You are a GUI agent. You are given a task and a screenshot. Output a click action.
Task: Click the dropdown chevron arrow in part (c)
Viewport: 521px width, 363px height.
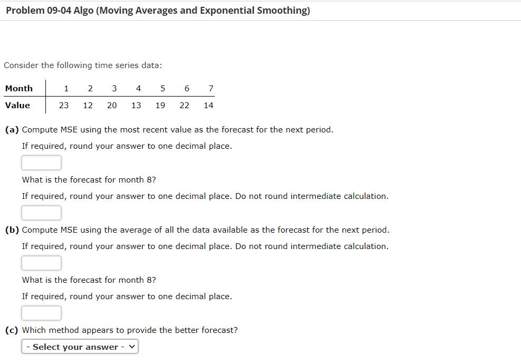pos(130,347)
